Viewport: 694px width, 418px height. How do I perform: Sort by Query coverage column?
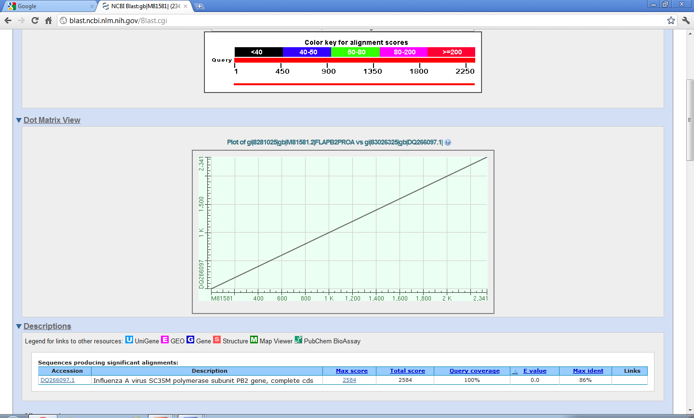click(x=475, y=371)
